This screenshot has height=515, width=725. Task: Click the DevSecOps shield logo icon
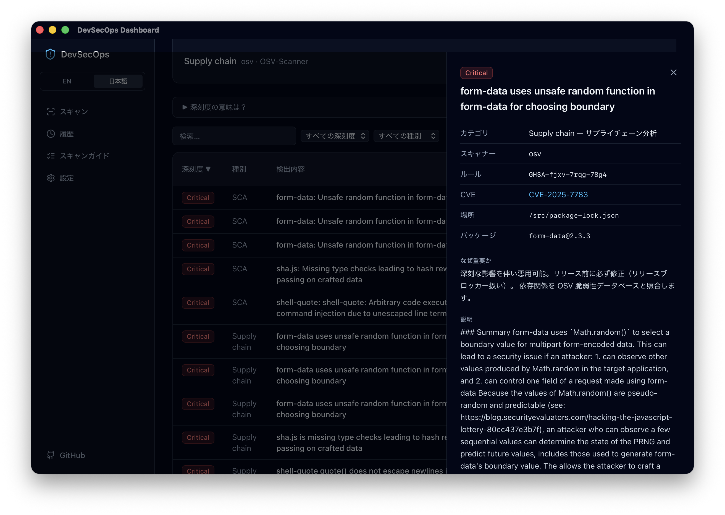tap(50, 54)
